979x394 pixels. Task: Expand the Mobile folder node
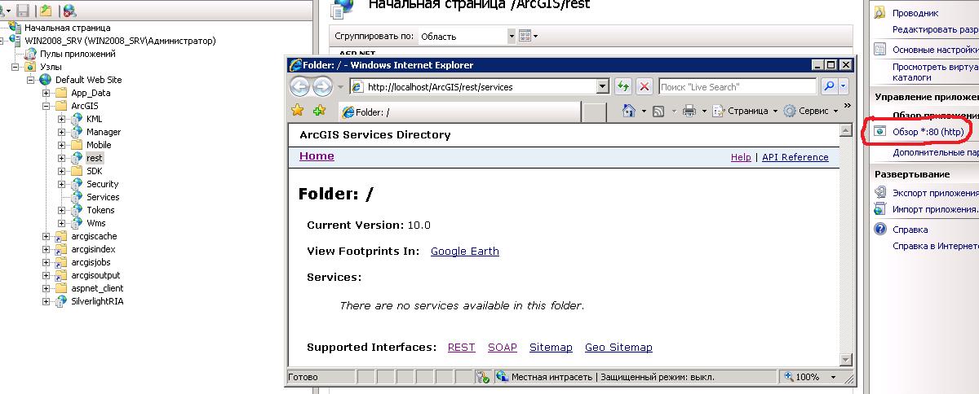point(62,145)
